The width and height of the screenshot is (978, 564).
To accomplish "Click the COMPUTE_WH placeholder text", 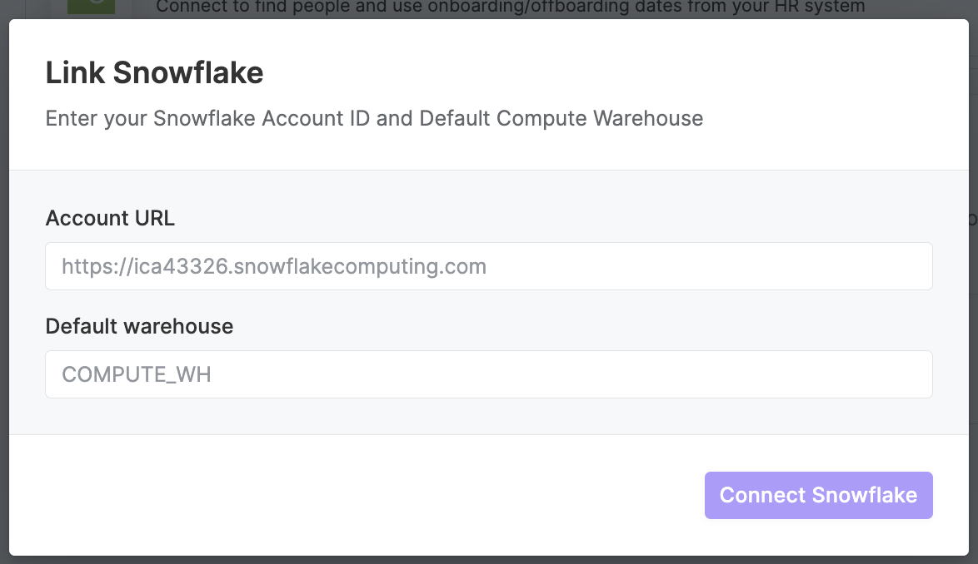I will 137,375.
